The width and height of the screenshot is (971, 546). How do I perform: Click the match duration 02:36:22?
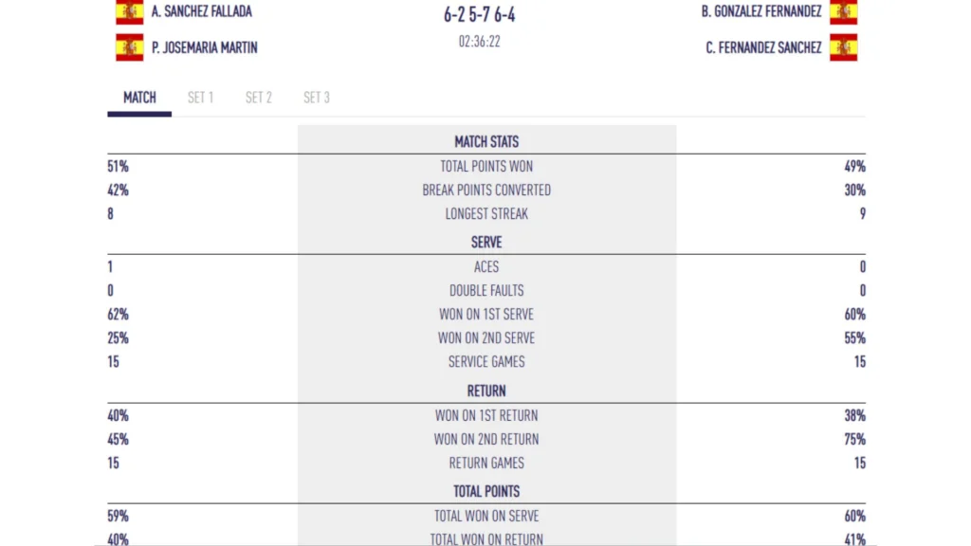coord(480,42)
